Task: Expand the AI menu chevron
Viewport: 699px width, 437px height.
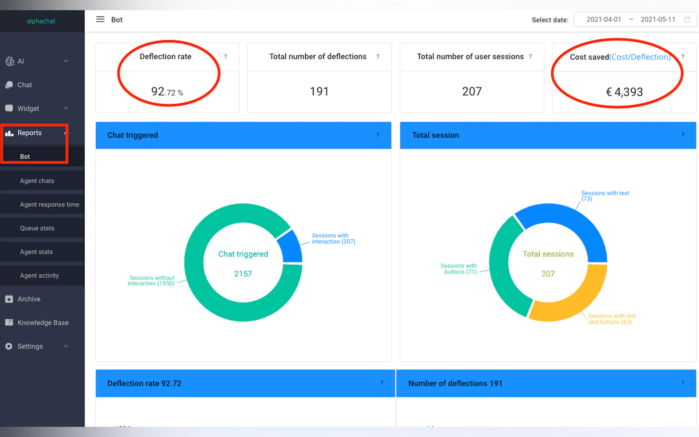Action: tap(66, 61)
